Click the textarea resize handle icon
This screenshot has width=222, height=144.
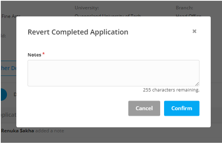click(197, 84)
